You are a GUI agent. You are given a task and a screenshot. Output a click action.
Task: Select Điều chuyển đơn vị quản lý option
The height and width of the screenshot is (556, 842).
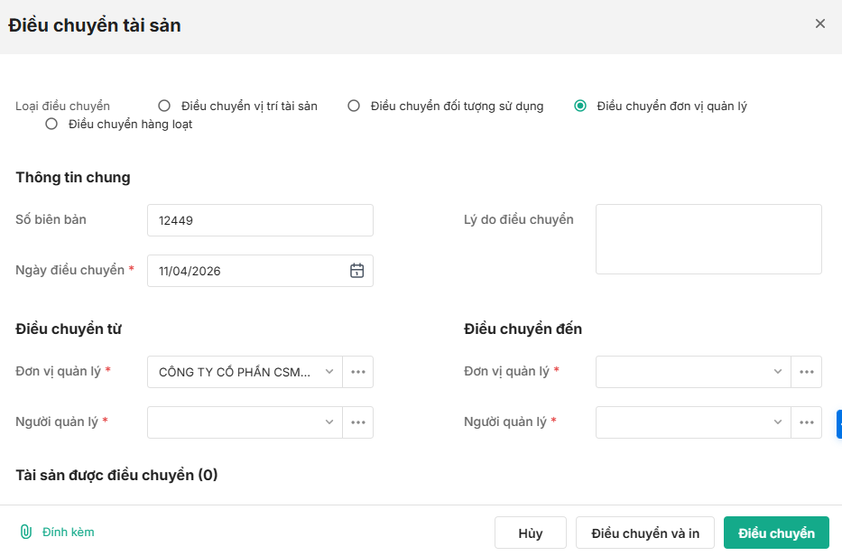tap(580, 106)
